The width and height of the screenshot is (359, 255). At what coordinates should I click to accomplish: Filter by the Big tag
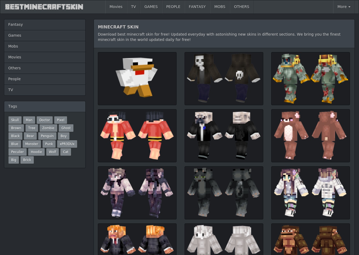tap(14, 160)
